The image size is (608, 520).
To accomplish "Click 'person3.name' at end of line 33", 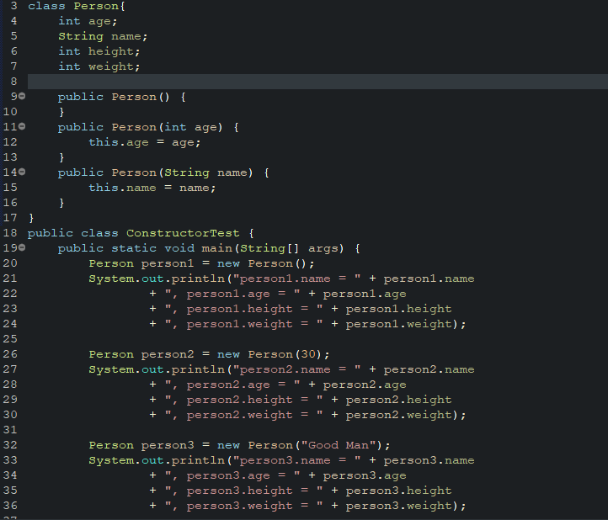I will [429, 460].
